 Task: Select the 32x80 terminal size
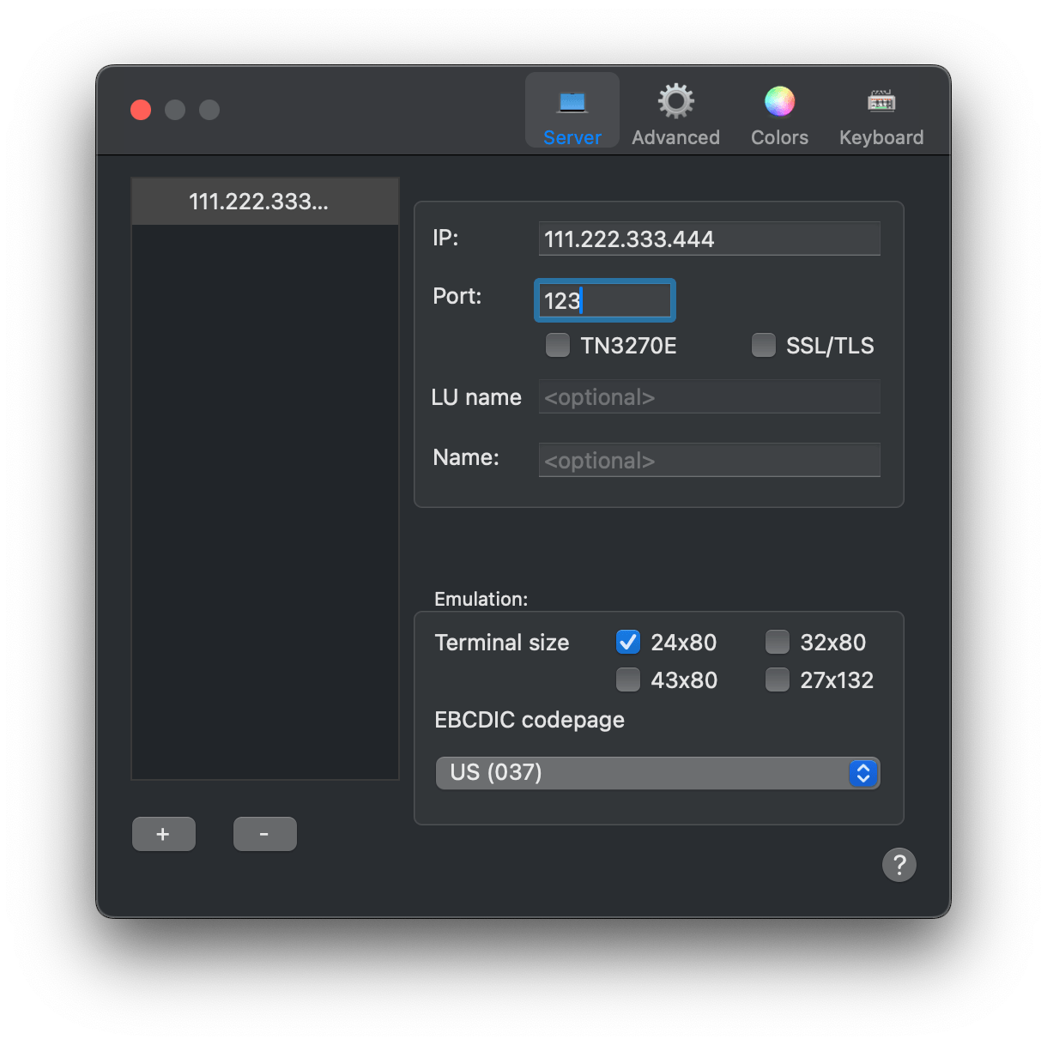tap(778, 642)
